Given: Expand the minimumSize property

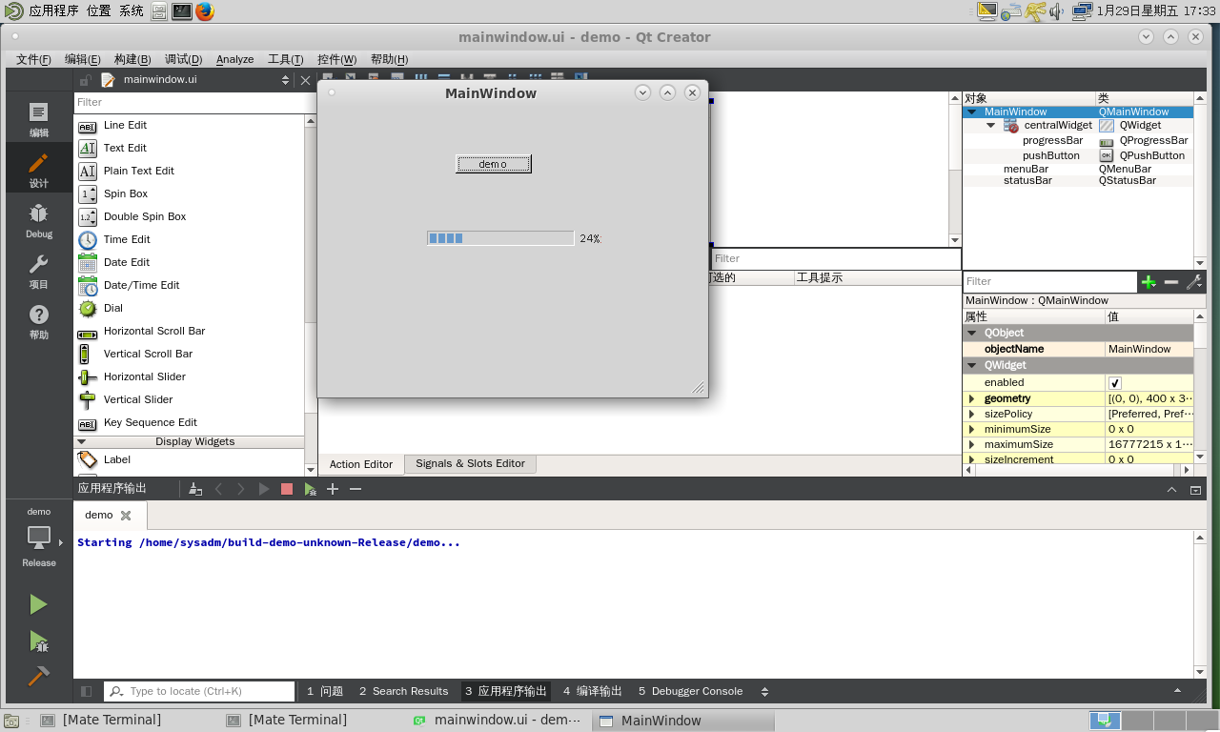Looking at the screenshot, I should 972,429.
